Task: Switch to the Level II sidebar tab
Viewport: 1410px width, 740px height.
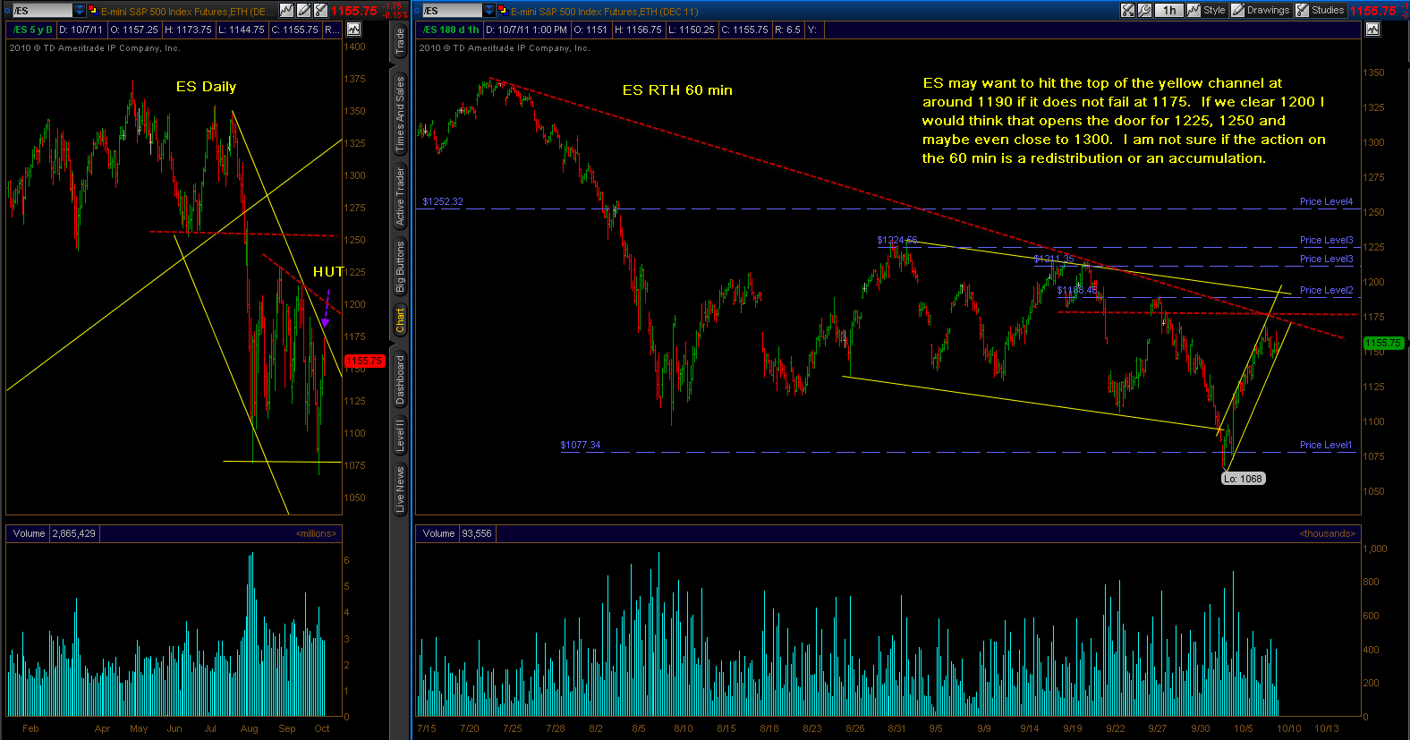Action: pos(400,435)
